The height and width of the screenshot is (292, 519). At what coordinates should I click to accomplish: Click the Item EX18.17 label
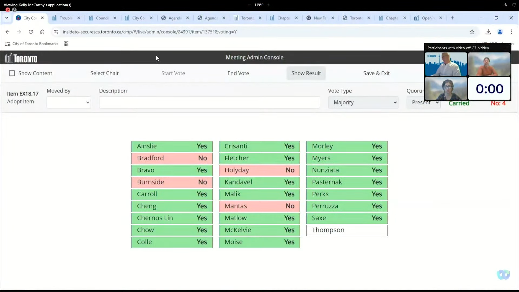(23, 94)
